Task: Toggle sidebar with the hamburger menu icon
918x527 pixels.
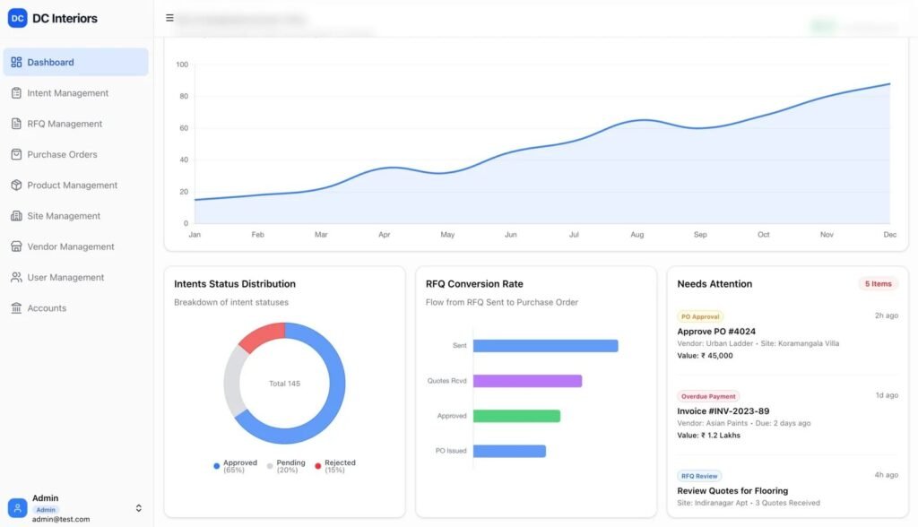Action: (169, 18)
